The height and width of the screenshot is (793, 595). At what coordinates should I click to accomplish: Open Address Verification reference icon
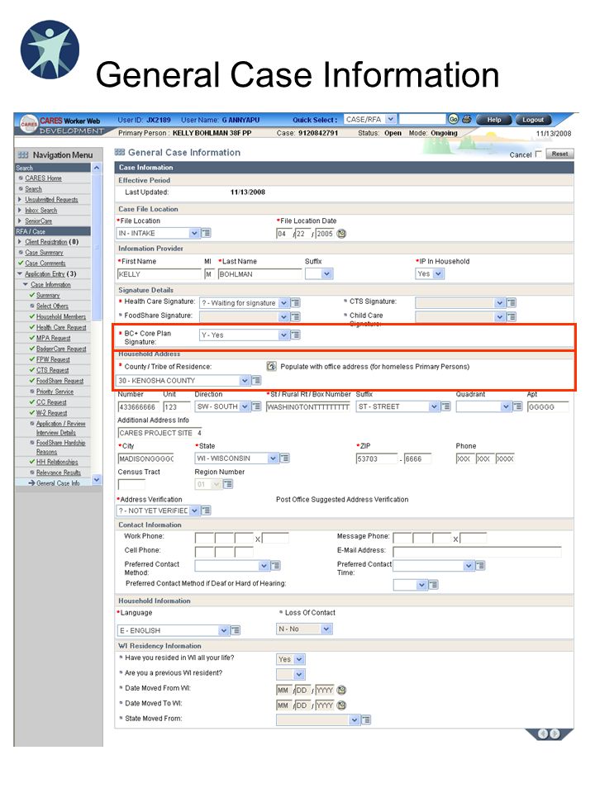point(206,510)
